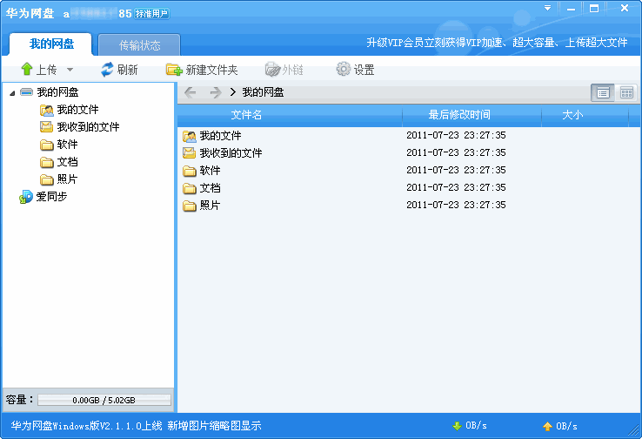
Task: Click 我的文件 folder icon in file list
Action: [189, 136]
